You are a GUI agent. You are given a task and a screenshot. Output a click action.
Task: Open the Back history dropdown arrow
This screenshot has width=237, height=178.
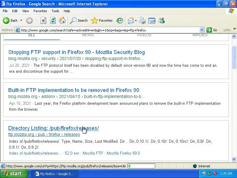coord(21,20)
